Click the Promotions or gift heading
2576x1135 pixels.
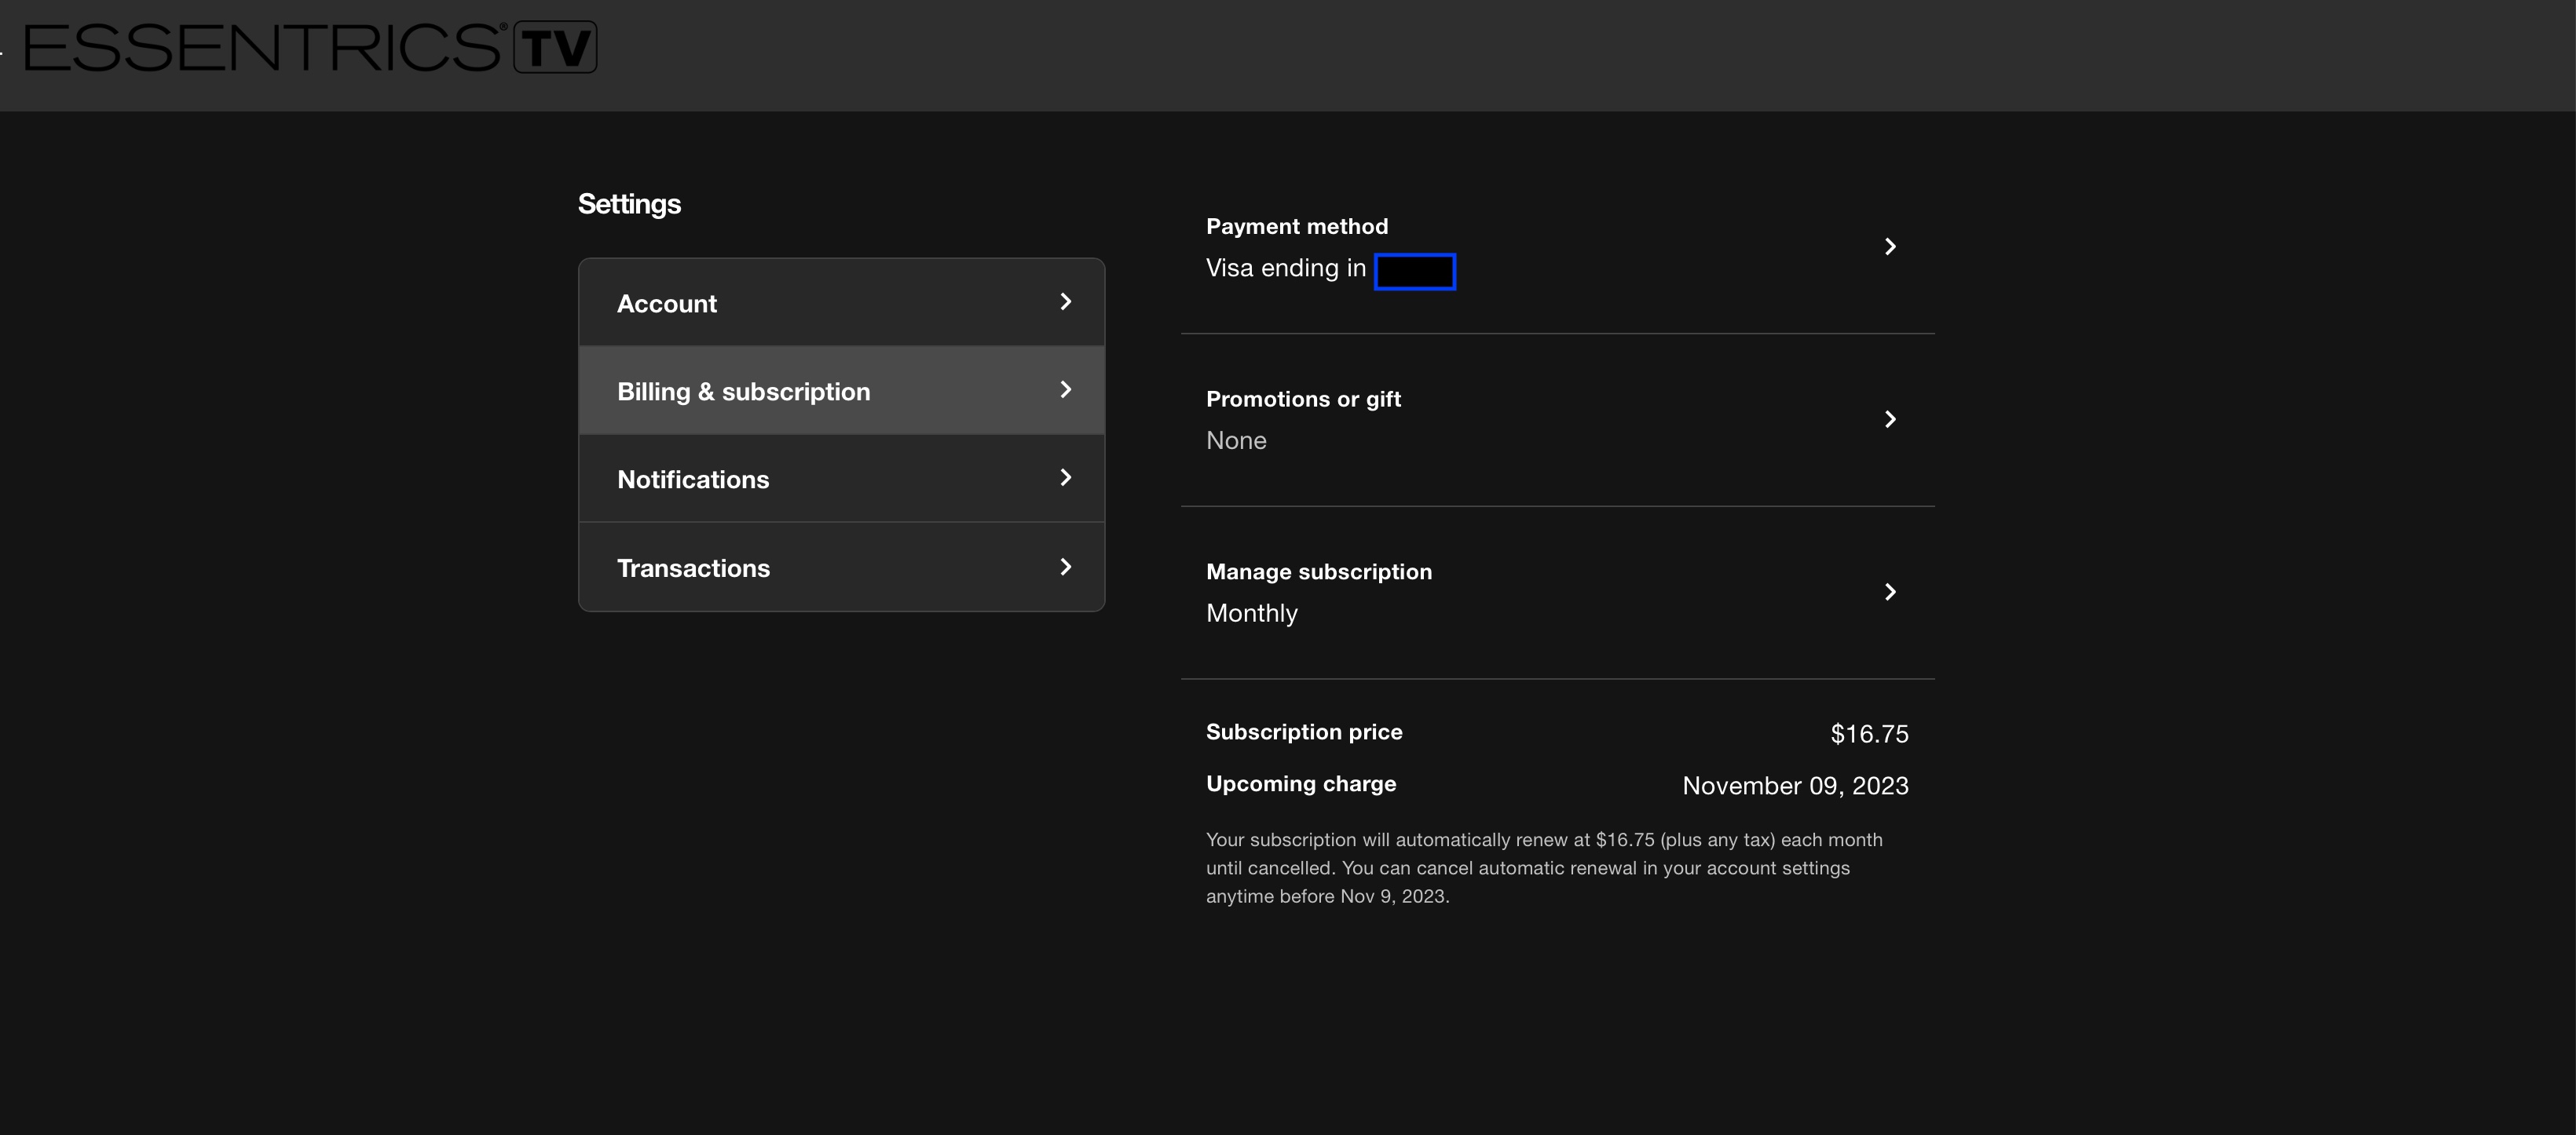(1303, 400)
